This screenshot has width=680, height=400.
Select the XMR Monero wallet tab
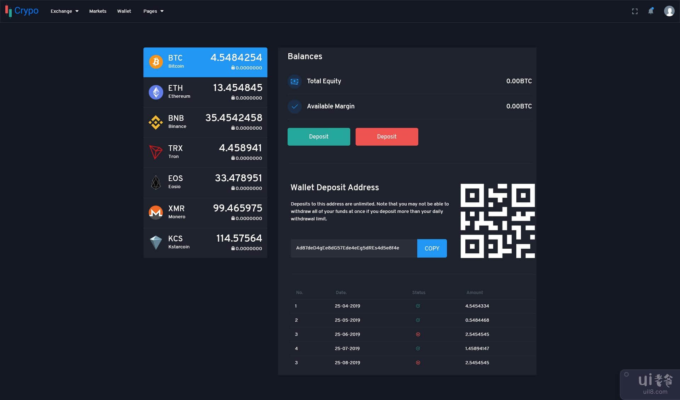[x=205, y=213]
